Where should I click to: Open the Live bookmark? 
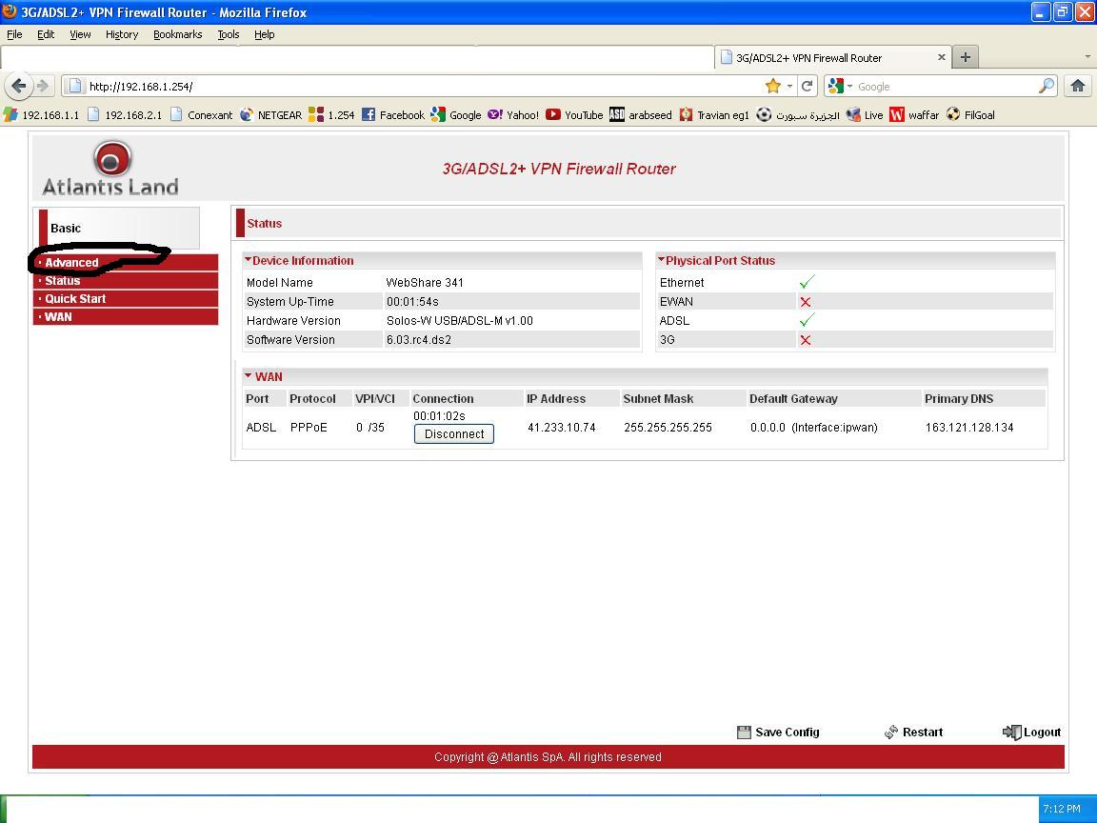(x=865, y=114)
